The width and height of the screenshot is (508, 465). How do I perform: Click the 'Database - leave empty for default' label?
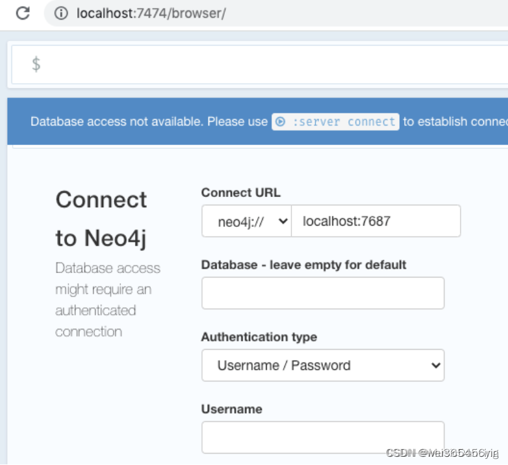303,265
